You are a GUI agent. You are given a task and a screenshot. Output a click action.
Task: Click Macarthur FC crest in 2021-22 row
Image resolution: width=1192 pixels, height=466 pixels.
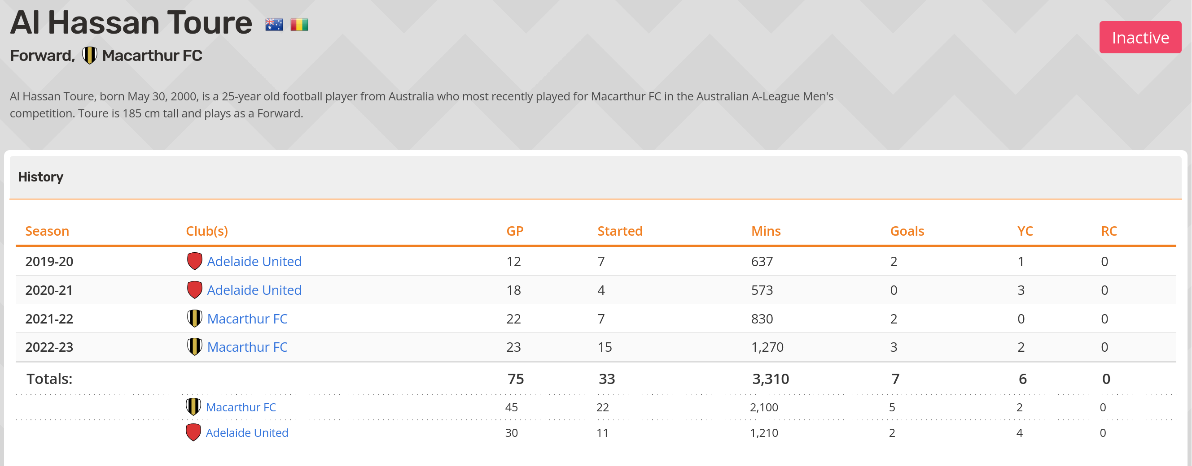(x=194, y=319)
